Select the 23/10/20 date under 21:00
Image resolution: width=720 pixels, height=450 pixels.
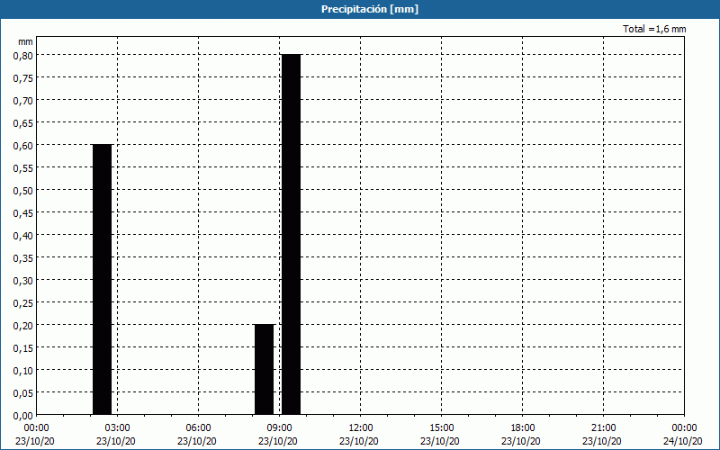602,441
